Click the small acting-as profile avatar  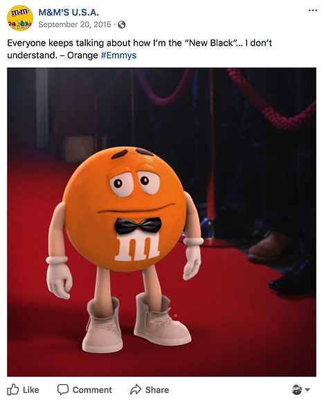point(296,390)
